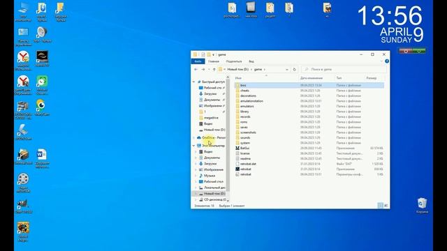Select the retrobat configuration settings file

pos(245,174)
